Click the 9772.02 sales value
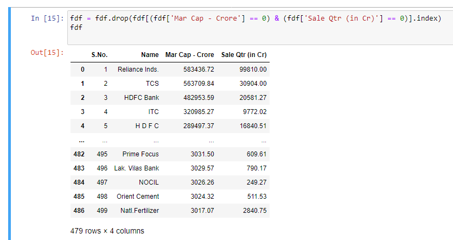This screenshot has width=453, height=240. (x=255, y=112)
